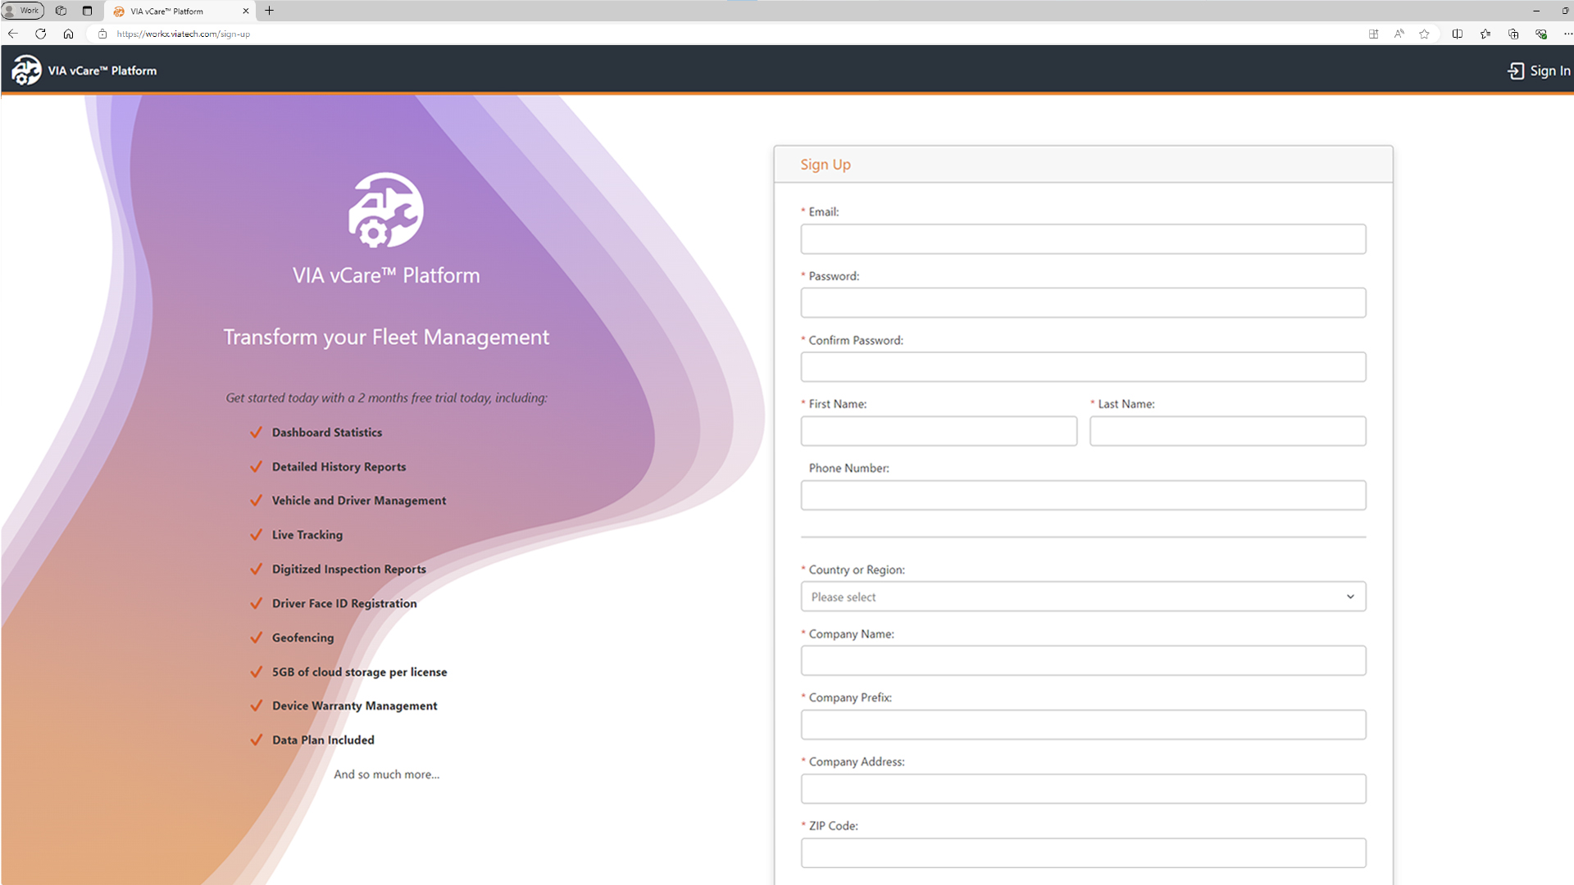Click the "Detailed History Reports" text
Viewport: 1574px width, 885px height.
339,467
